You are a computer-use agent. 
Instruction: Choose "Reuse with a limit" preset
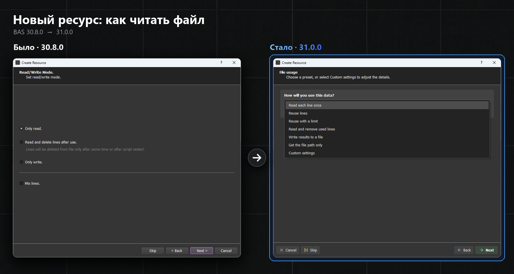(x=387, y=121)
